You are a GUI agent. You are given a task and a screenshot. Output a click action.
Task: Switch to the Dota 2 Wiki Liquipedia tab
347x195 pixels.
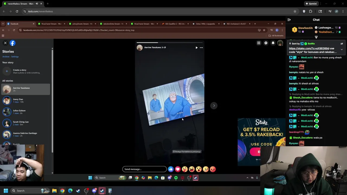206,24
